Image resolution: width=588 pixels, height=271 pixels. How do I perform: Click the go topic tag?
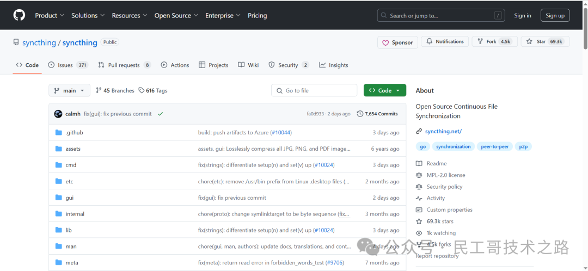click(422, 146)
